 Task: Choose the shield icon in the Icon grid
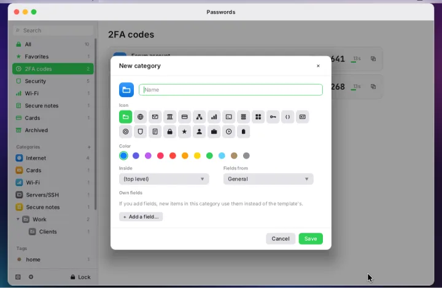coord(140,131)
